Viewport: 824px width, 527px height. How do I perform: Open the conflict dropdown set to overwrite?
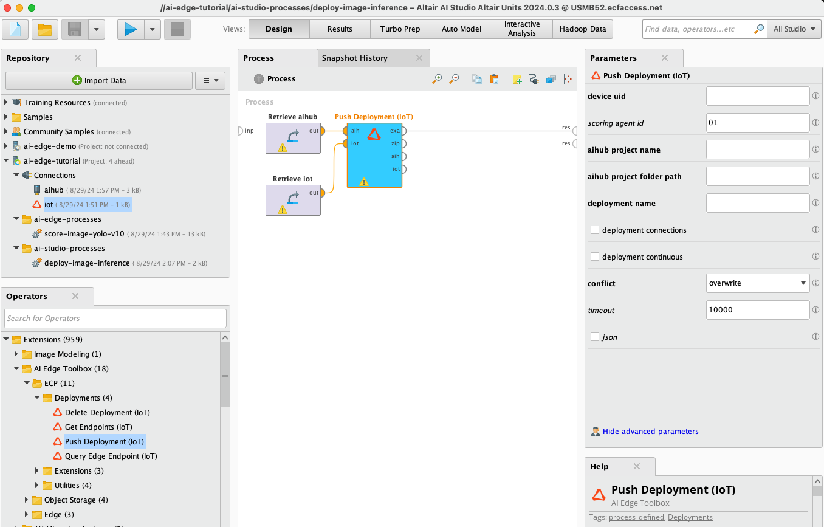click(x=757, y=283)
